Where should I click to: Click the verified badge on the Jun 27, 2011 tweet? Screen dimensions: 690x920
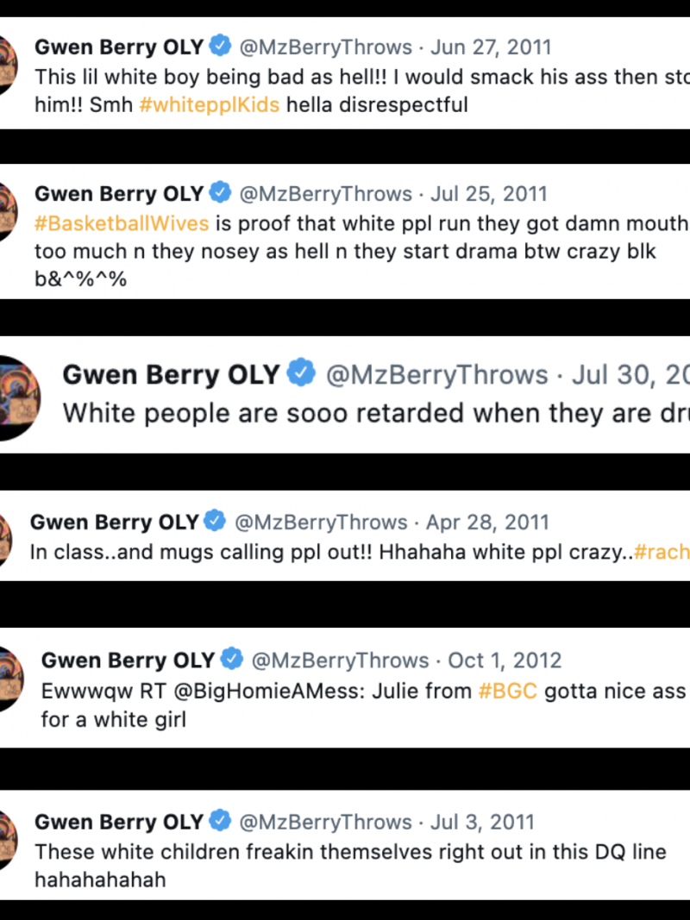(x=221, y=47)
